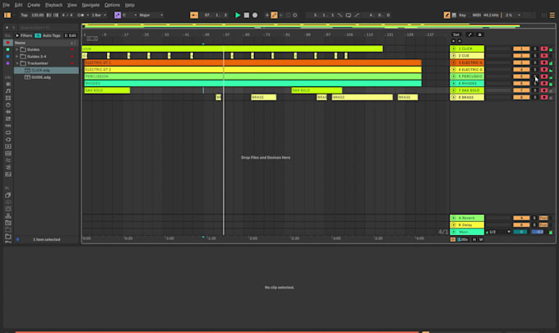Adjust the Main track volume slider
This screenshot has height=333, width=559.
(x=520, y=232)
